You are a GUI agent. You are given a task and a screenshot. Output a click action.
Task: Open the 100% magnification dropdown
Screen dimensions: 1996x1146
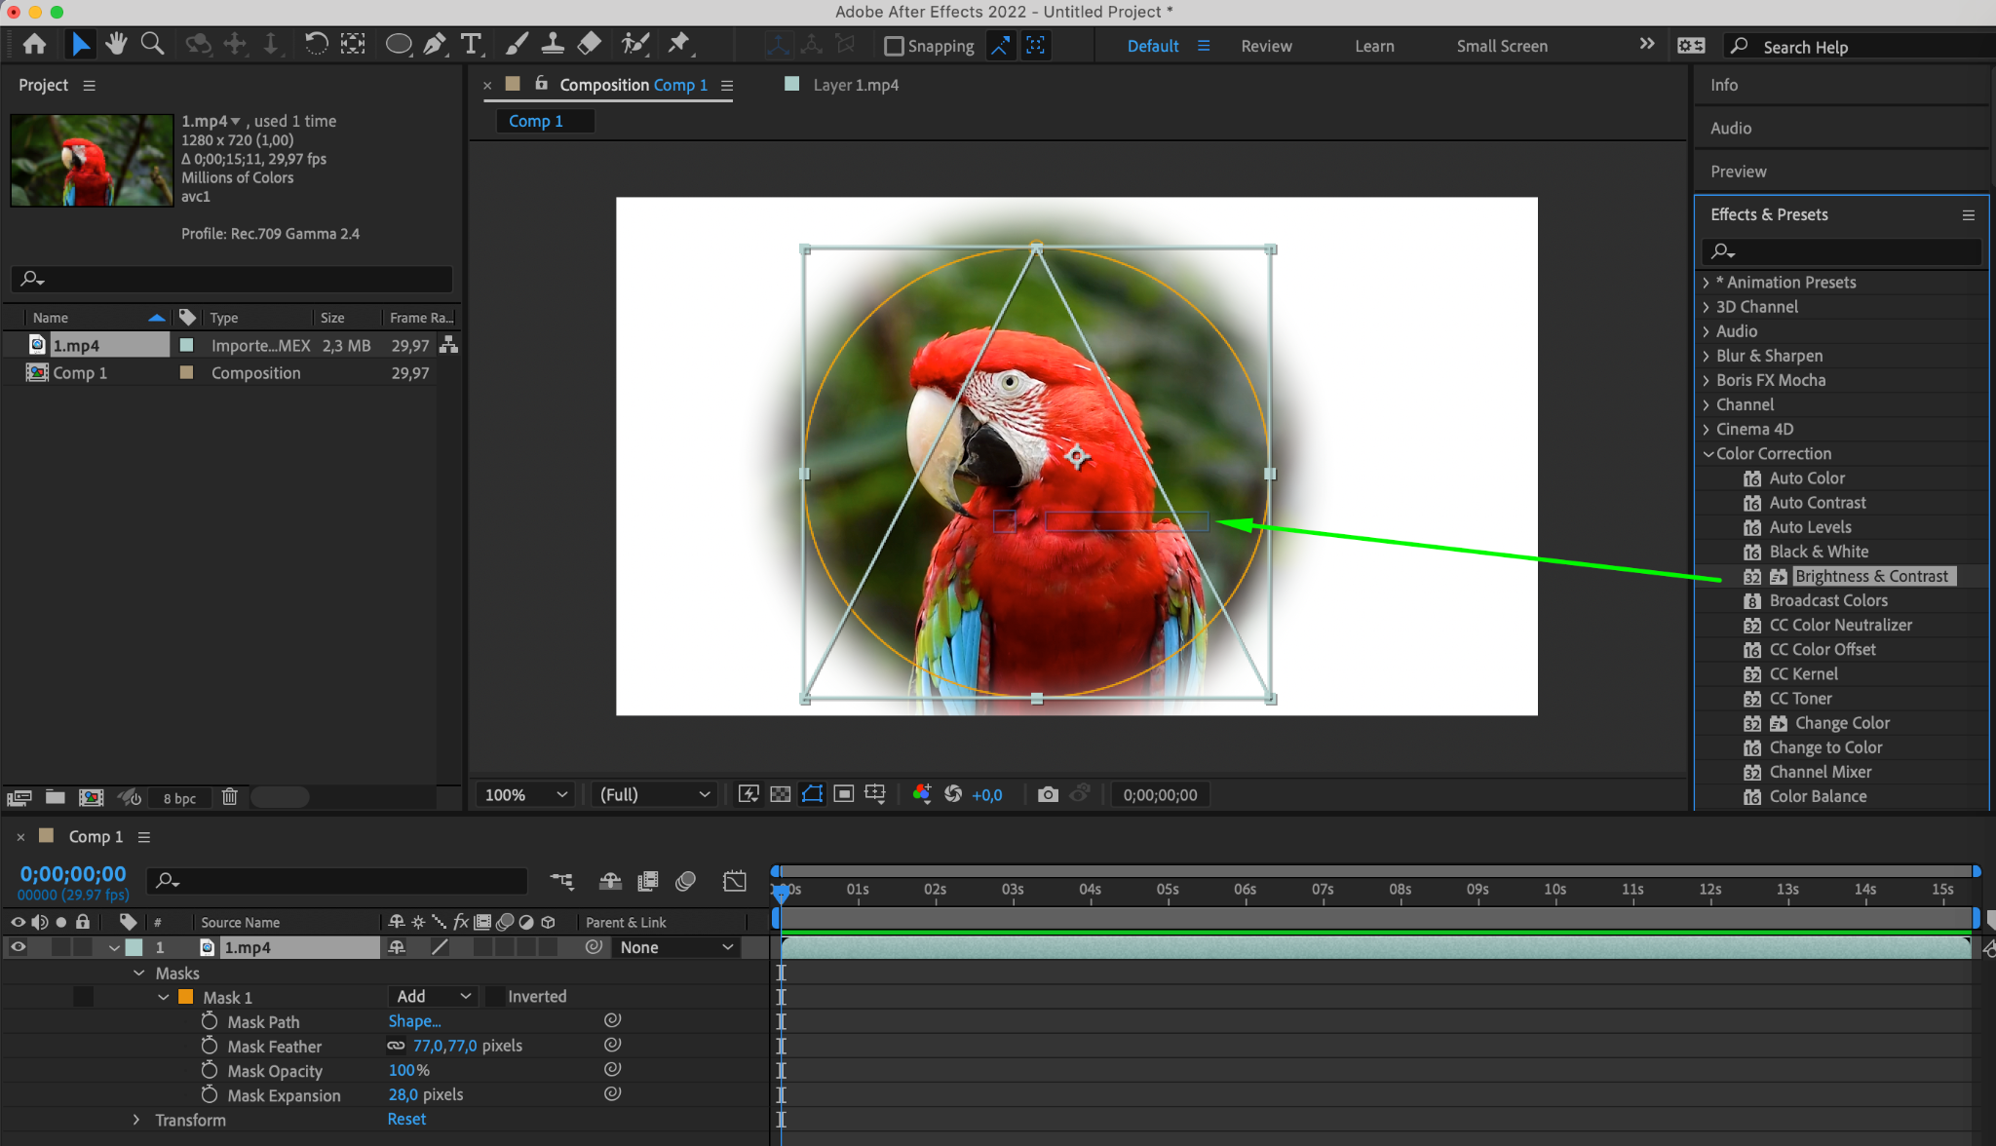526,794
